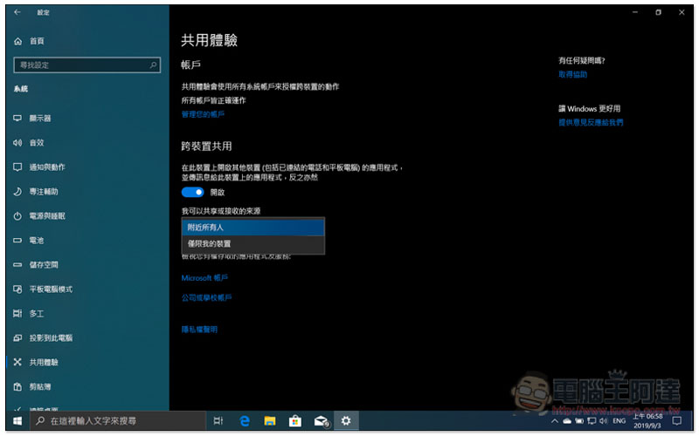Open Microsoft Edge from the taskbar
This screenshot has height=436, width=699.
[246, 421]
